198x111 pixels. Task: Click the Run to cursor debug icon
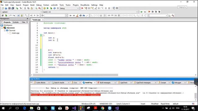(86, 8)
